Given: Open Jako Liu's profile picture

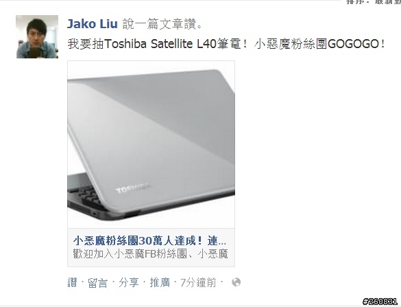Looking at the screenshot, I should [x=37, y=36].
